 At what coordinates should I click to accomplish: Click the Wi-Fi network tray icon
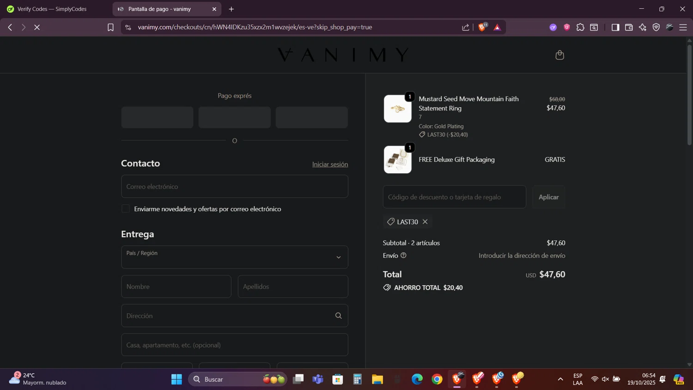(595, 379)
